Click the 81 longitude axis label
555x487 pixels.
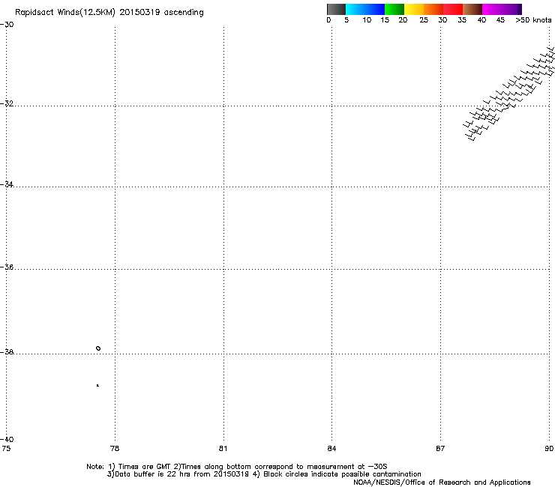click(x=223, y=449)
